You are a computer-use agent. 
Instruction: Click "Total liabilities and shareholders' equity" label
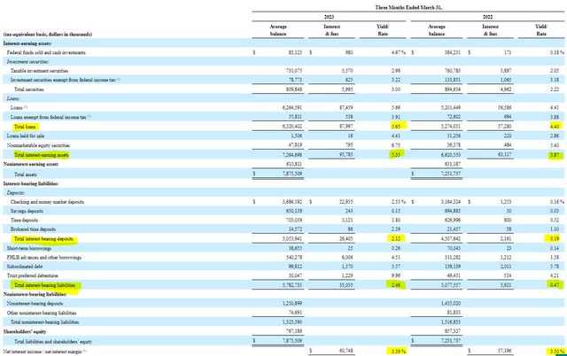53,342
